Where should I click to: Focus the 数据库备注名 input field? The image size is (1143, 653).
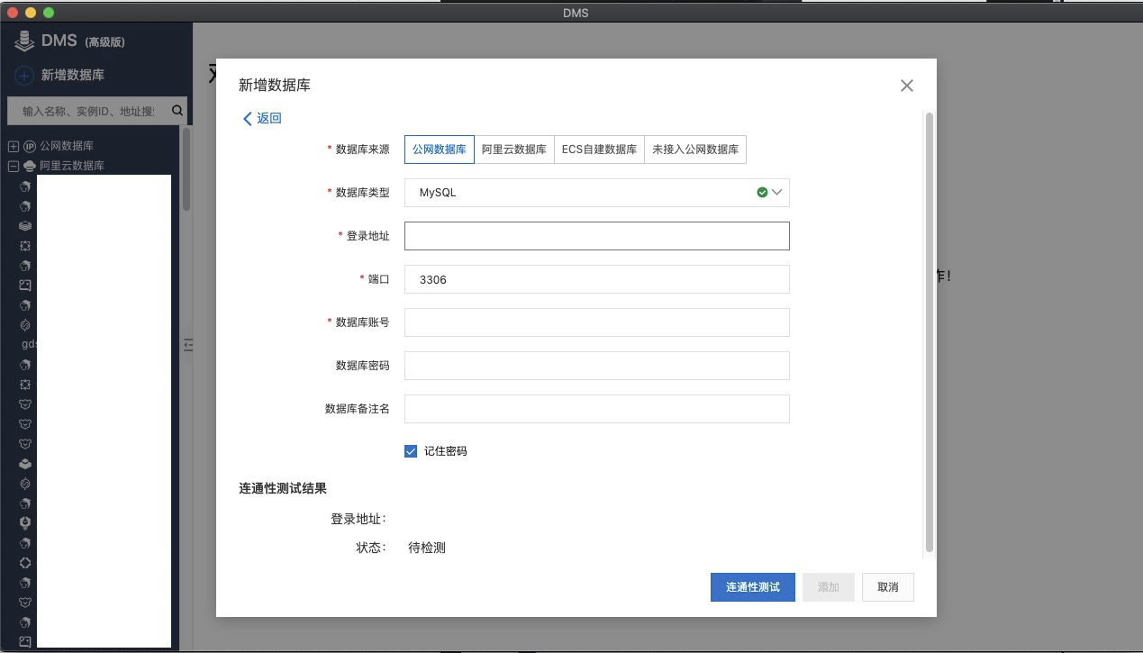tap(597, 409)
